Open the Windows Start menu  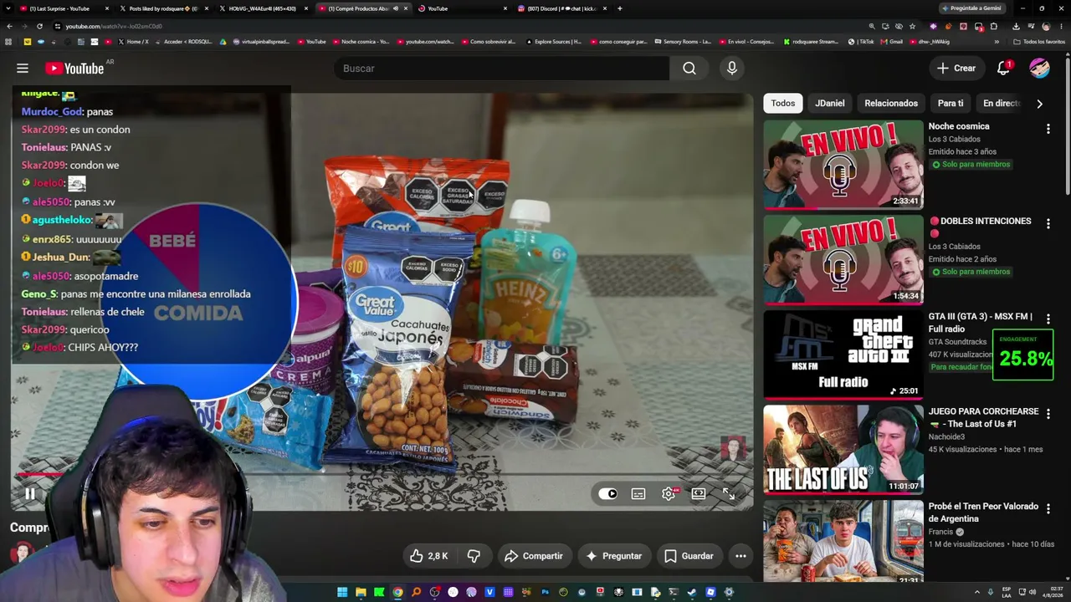pos(342,593)
